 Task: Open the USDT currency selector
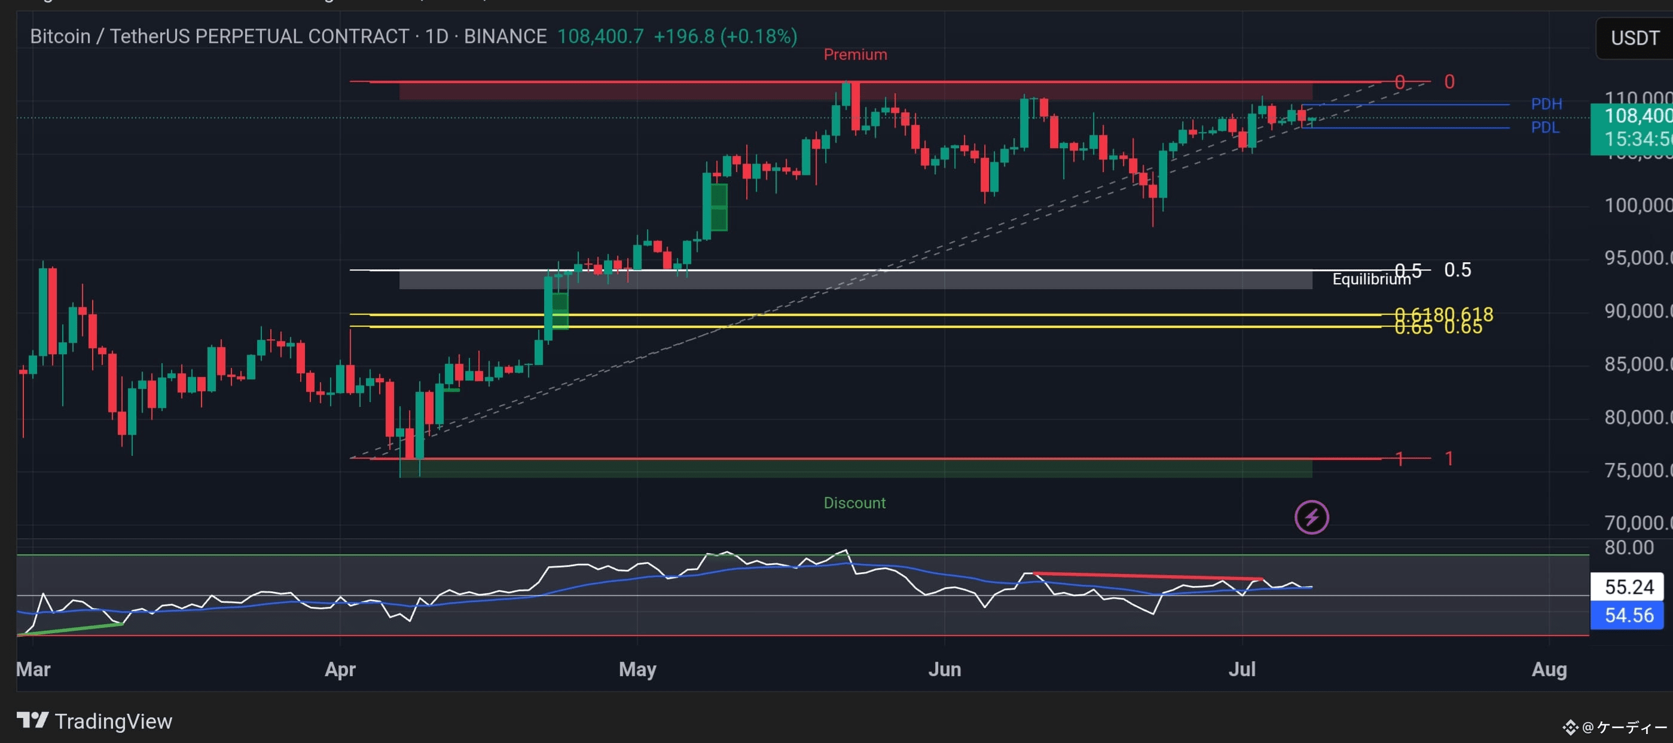tap(1634, 38)
